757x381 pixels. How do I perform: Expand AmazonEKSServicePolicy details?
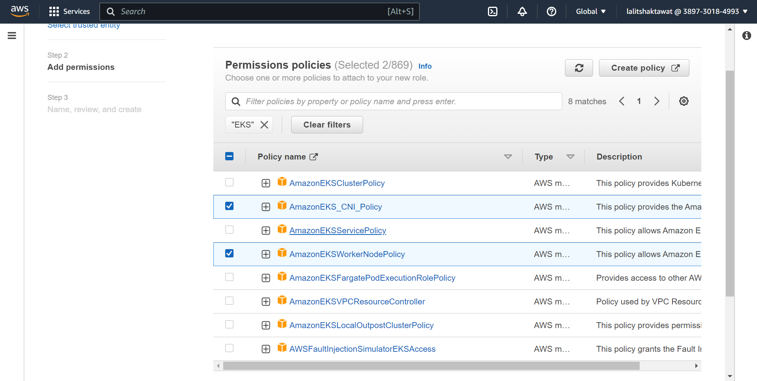tap(266, 231)
